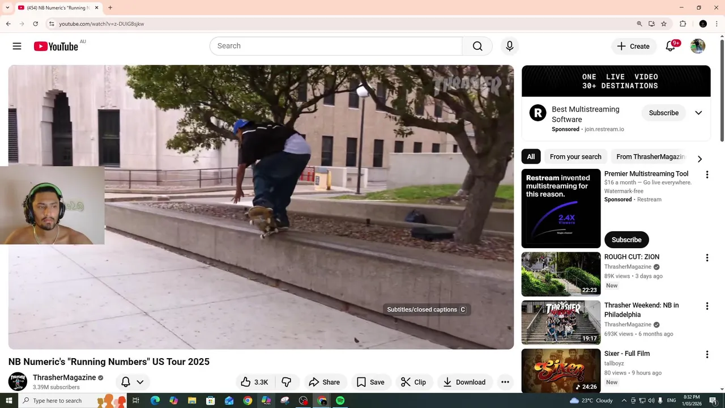725x408 pixels.
Task: Open options menu for Sixer - Full Film
Action: (707, 355)
